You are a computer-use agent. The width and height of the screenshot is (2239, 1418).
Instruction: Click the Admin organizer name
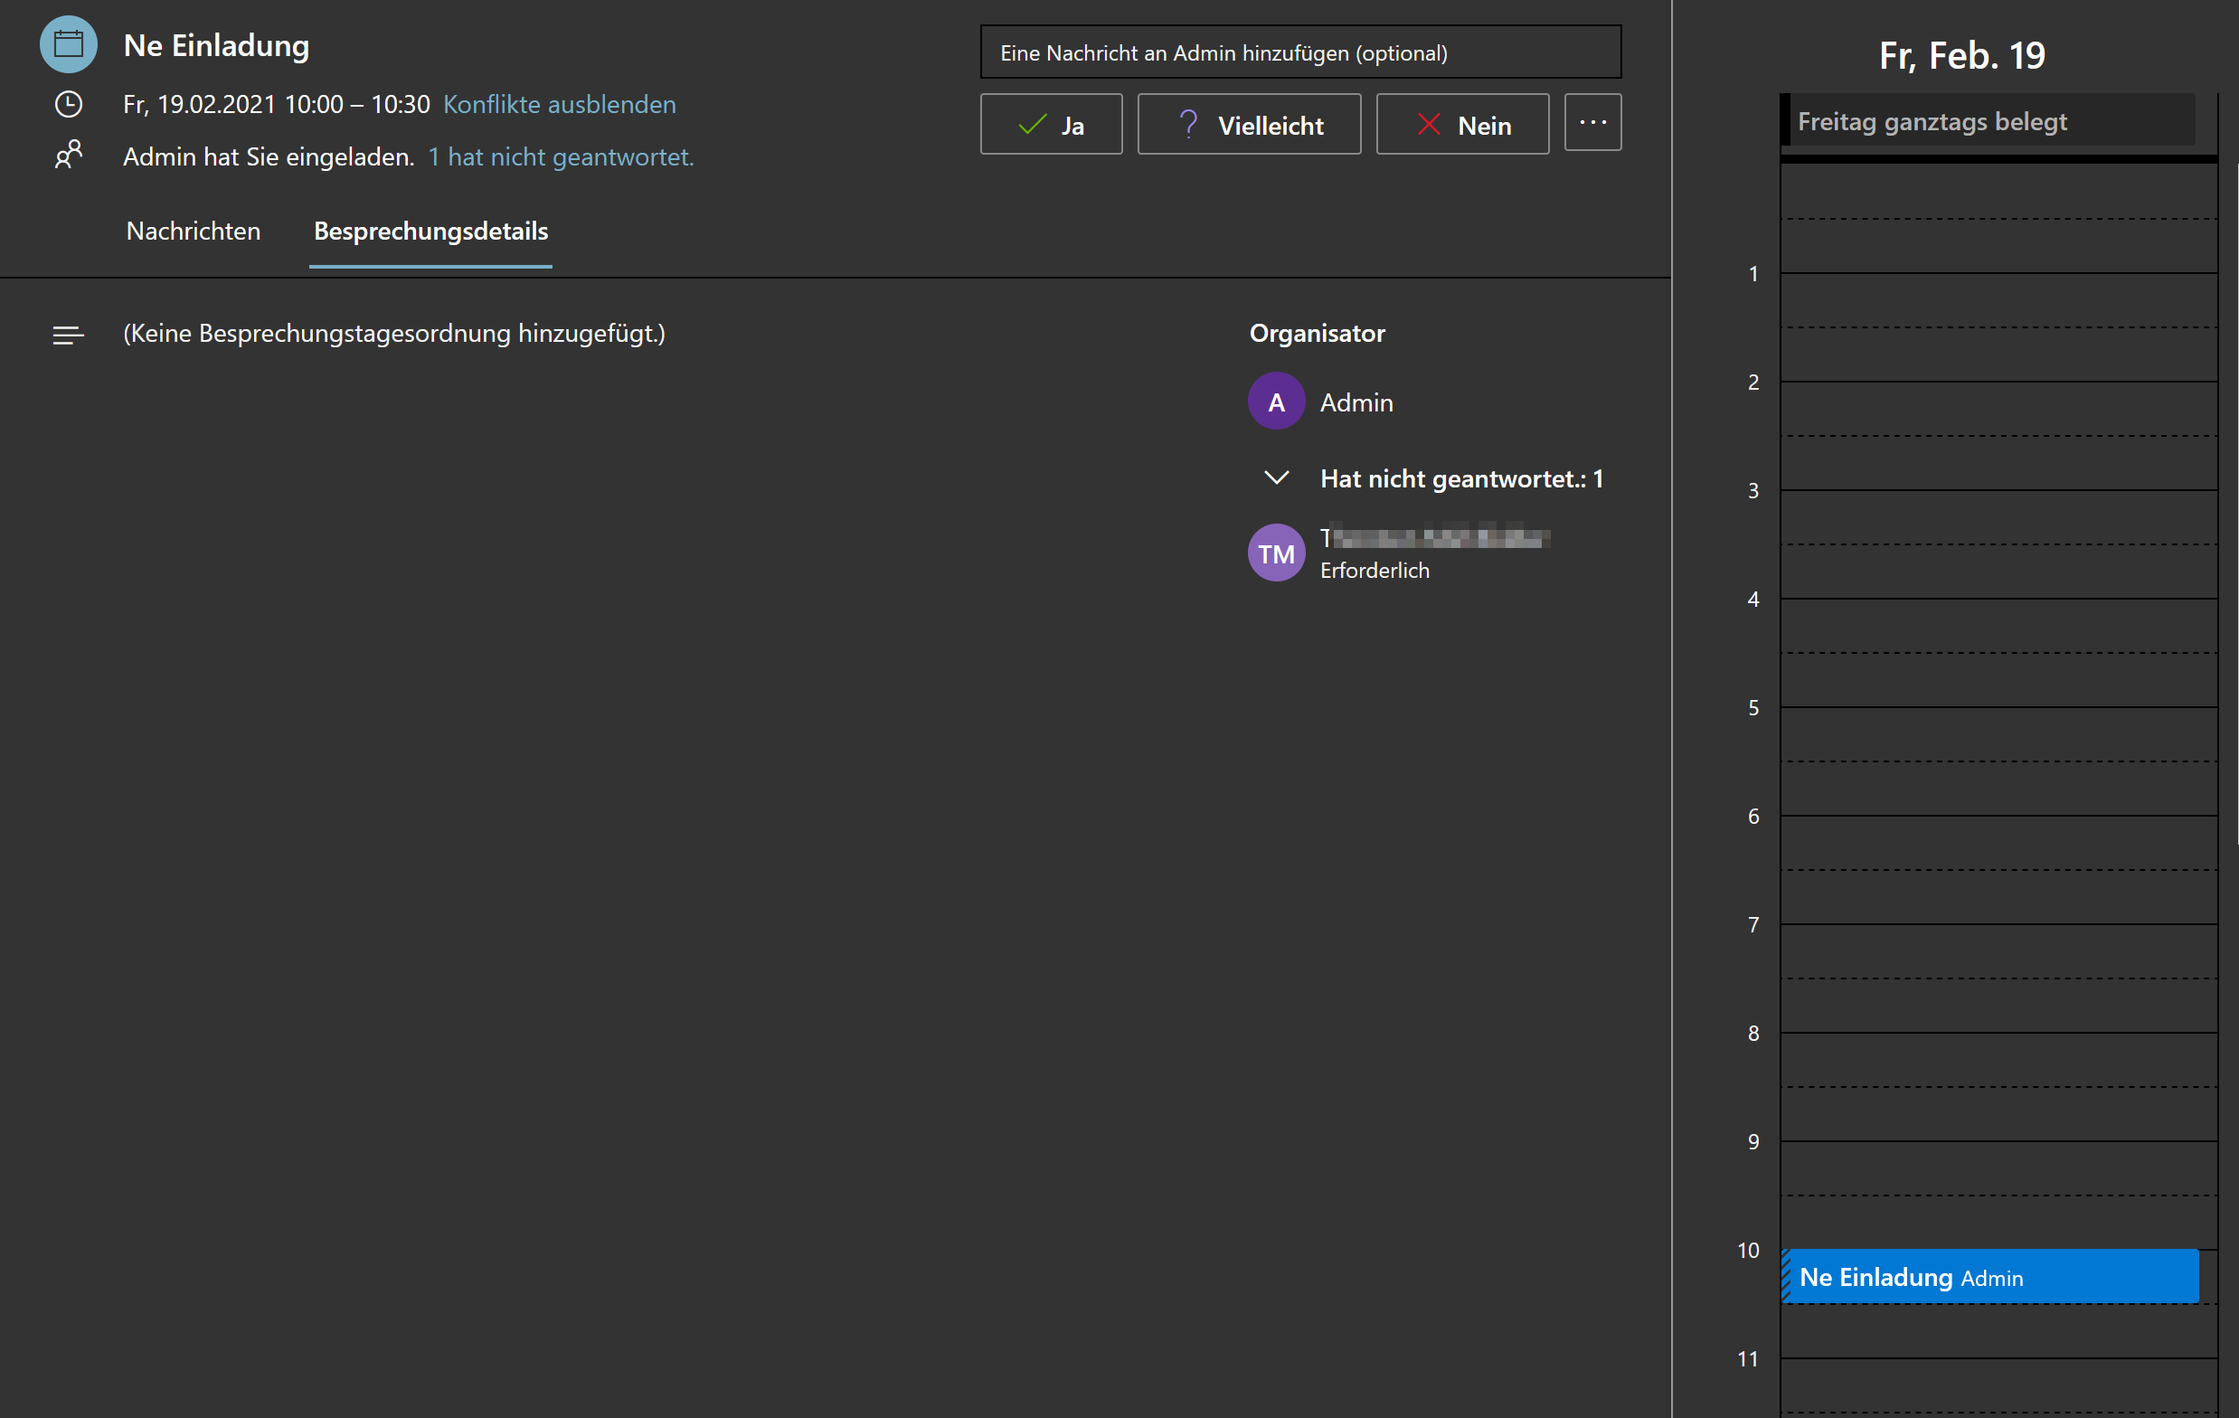(x=1356, y=402)
